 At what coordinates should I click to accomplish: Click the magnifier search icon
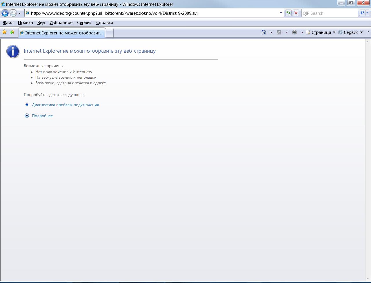pos(362,13)
